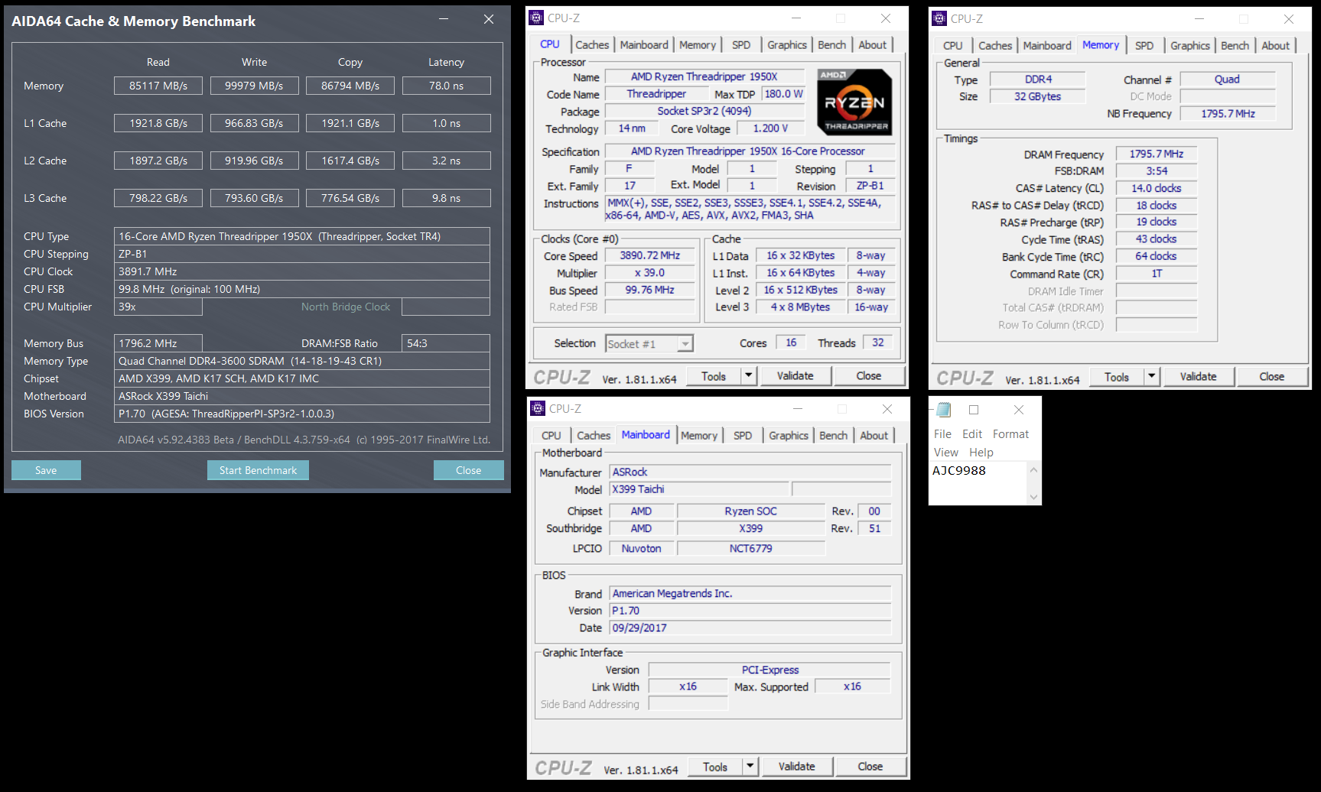Click the LPCIO model value NCT6779
The image size is (1321, 792).
click(x=750, y=548)
